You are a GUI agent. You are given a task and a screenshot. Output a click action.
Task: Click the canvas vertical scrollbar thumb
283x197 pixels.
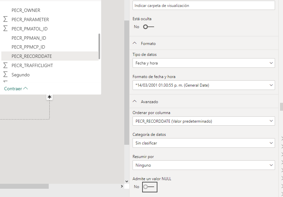click(x=127, y=83)
